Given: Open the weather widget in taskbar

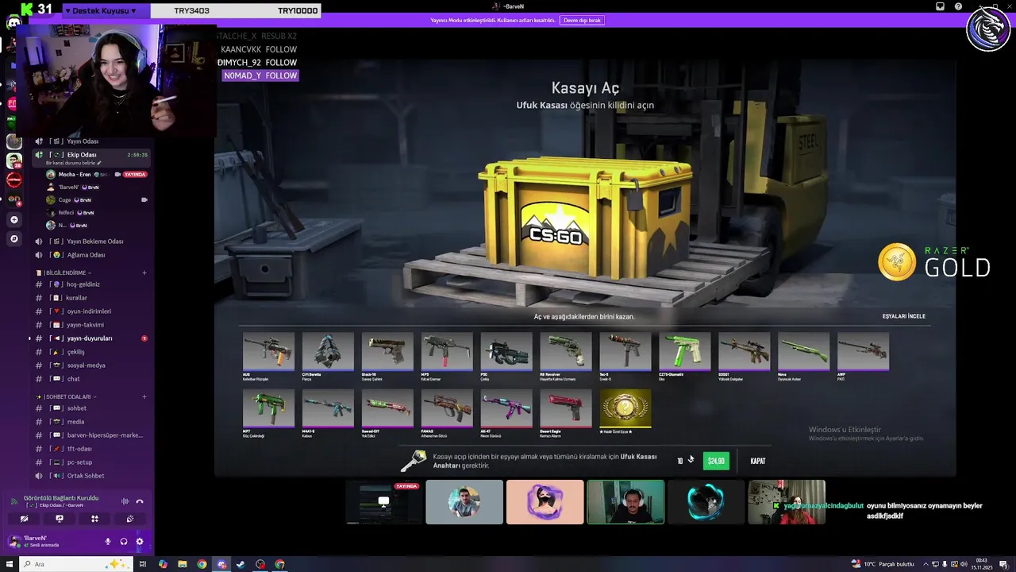Looking at the screenshot, I should [883, 564].
